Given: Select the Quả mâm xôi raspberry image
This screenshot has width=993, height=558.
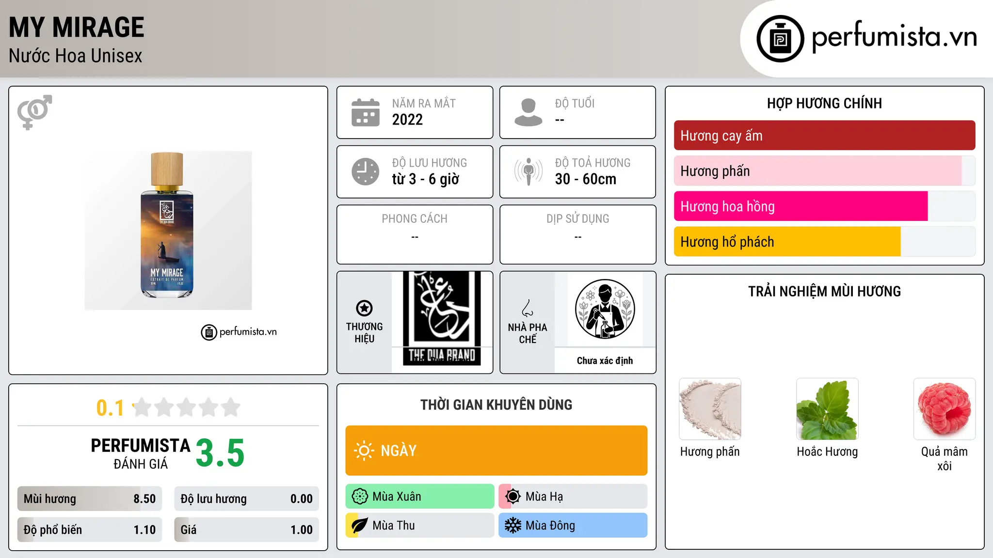Looking at the screenshot, I should (x=945, y=409).
